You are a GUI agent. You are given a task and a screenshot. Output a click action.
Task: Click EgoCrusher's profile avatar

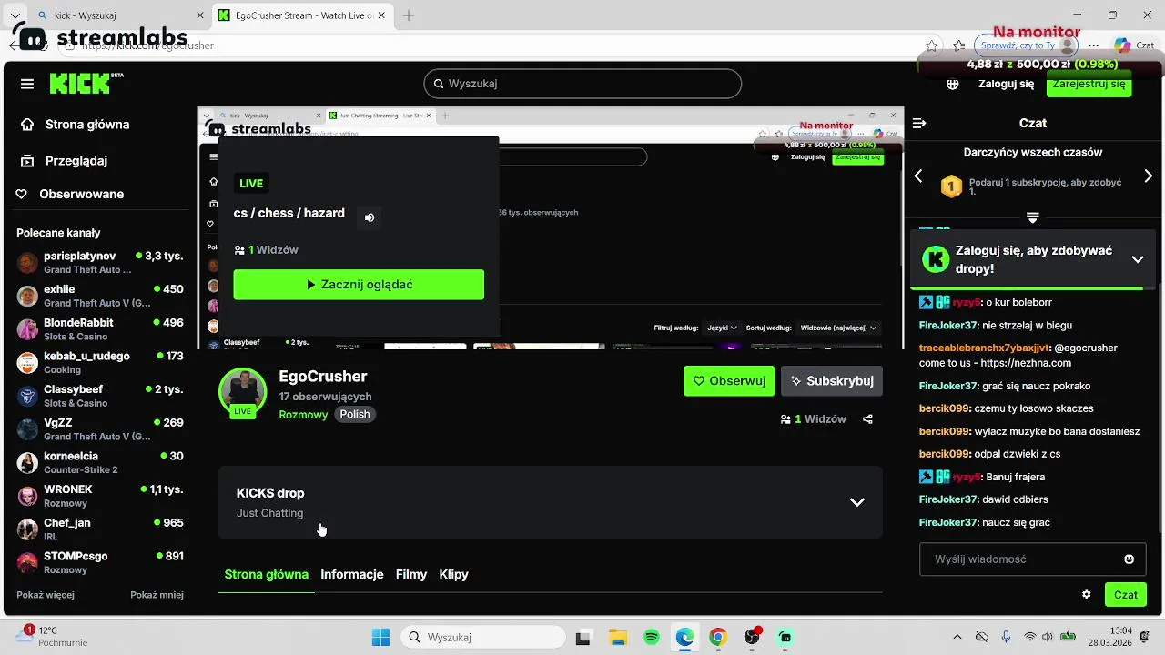242,391
